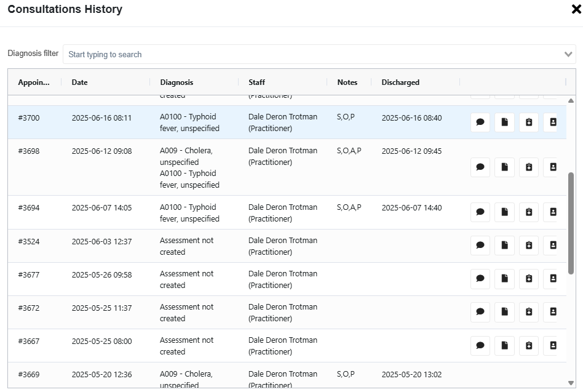The width and height of the screenshot is (583, 392).
Task: Open comment icon for appointment #3700
Action: (x=480, y=122)
